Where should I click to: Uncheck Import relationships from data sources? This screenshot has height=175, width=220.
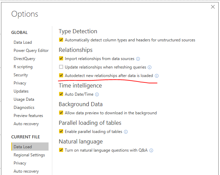(61, 58)
